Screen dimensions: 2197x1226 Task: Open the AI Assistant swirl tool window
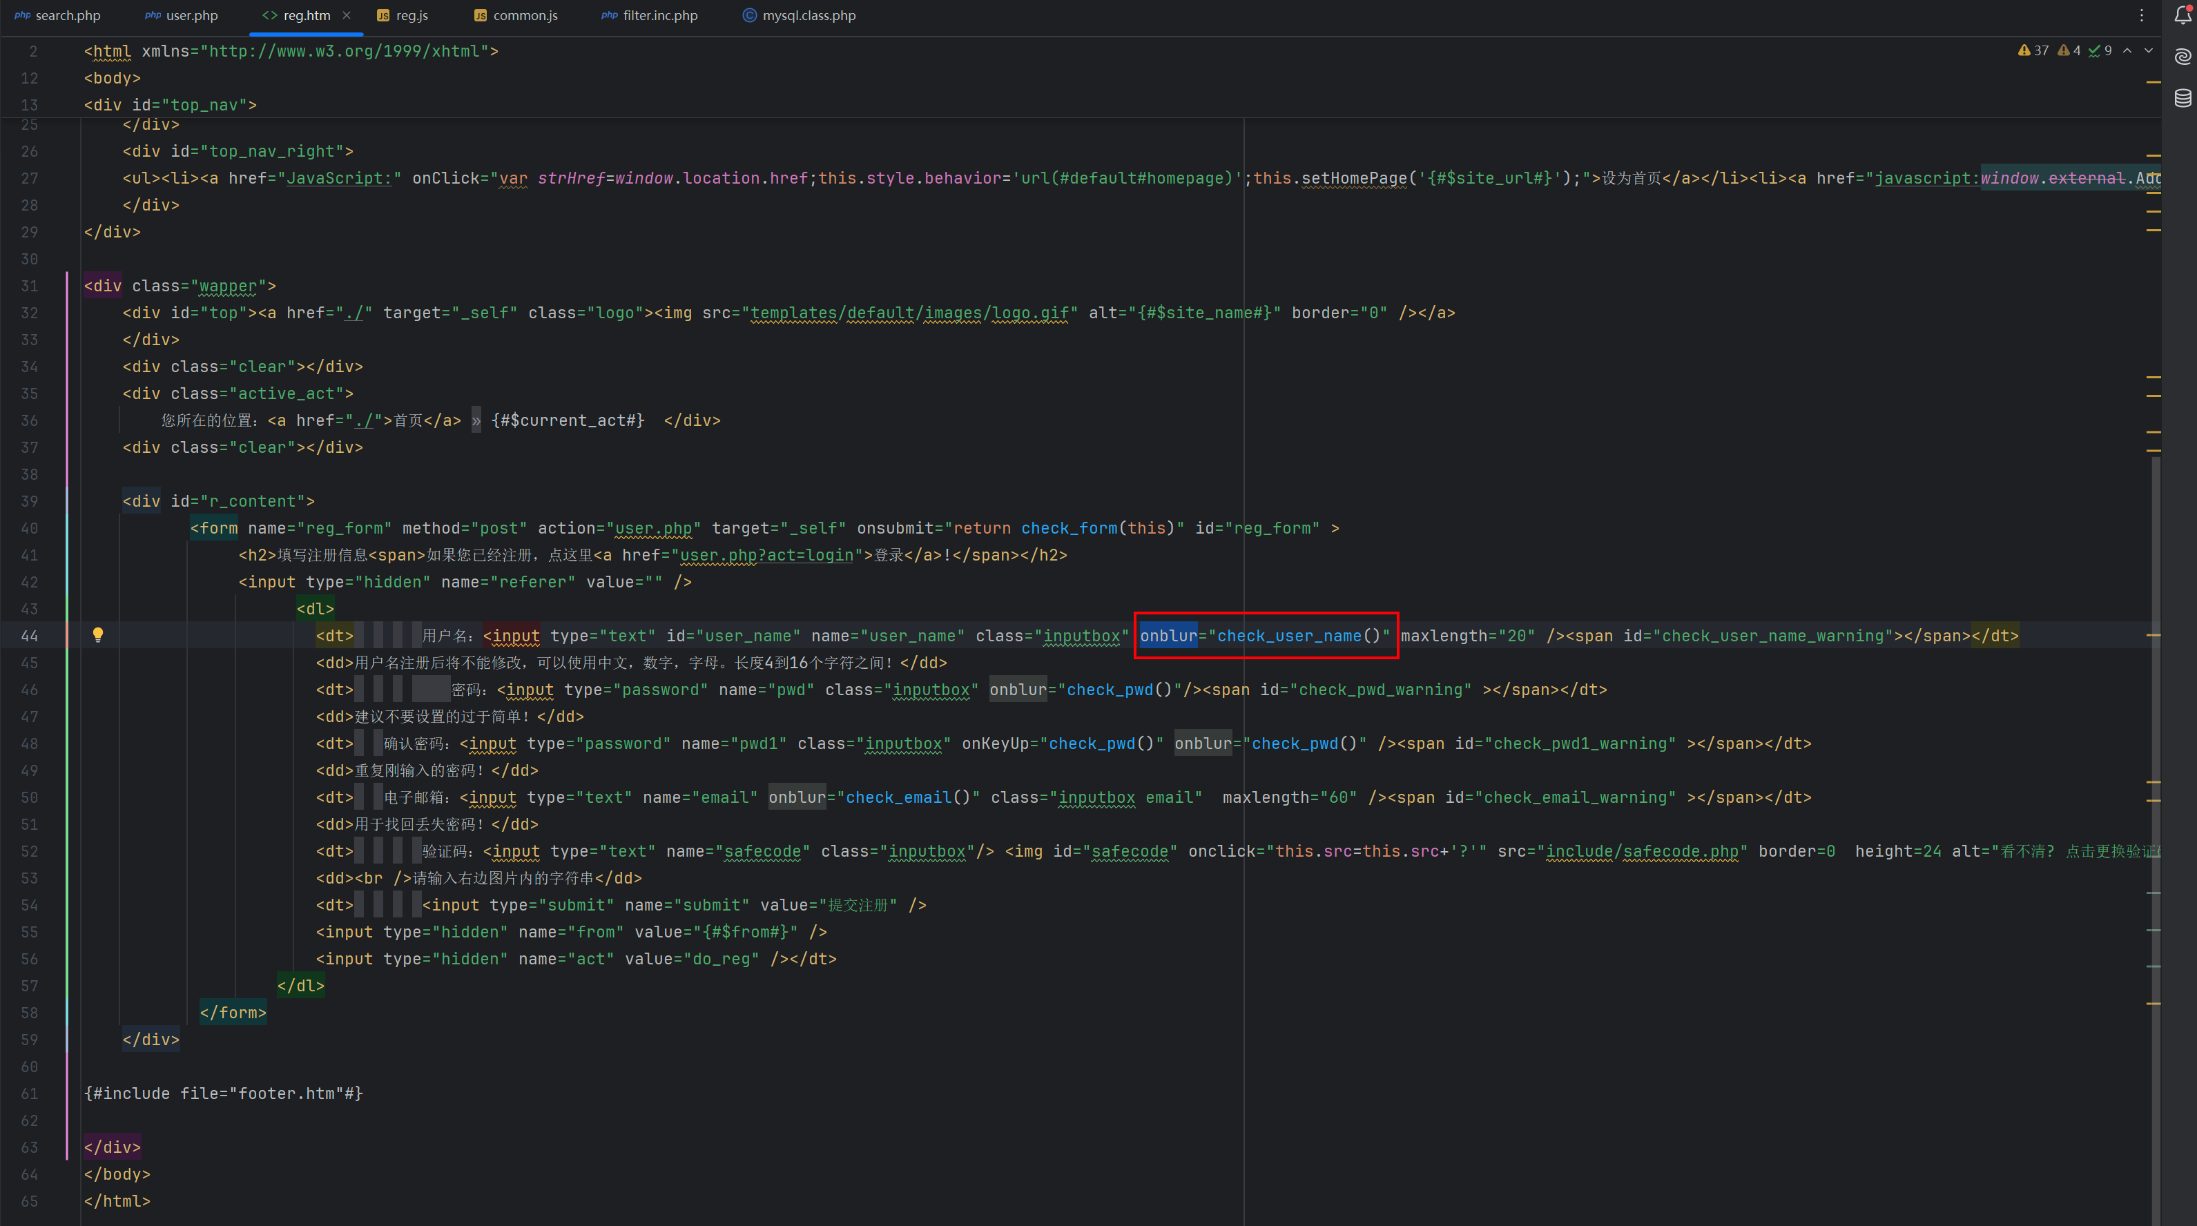(2183, 57)
